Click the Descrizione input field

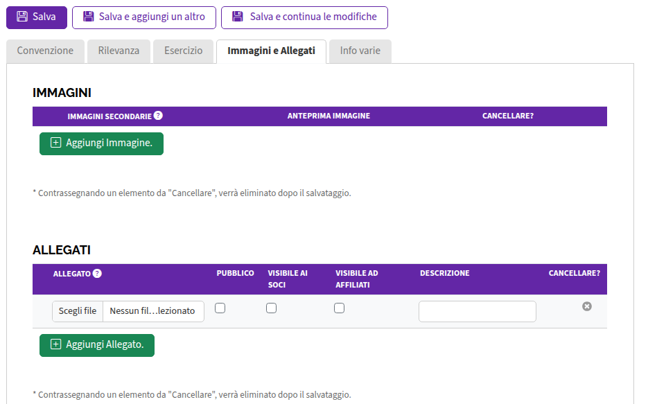[x=478, y=311]
